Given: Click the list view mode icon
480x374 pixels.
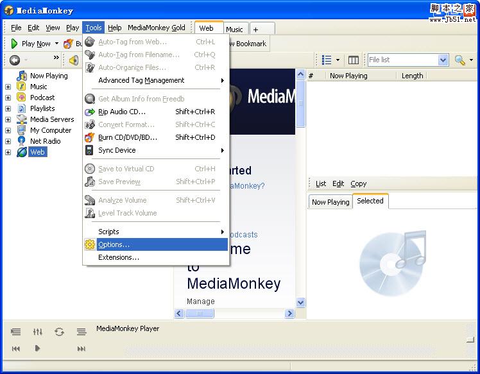Looking at the screenshot, I should click(327, 60).
